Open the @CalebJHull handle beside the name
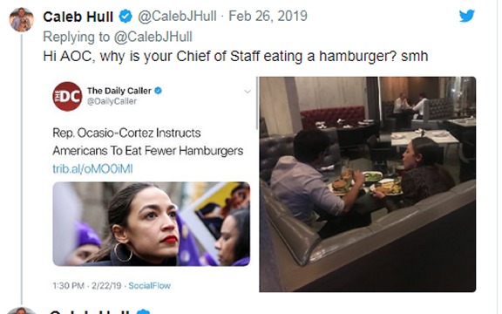Viewport: 502px width, 314px height. pos(177,16)
